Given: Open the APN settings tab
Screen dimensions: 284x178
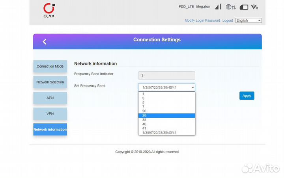Looking at the screenshot, I should (50, 98).
